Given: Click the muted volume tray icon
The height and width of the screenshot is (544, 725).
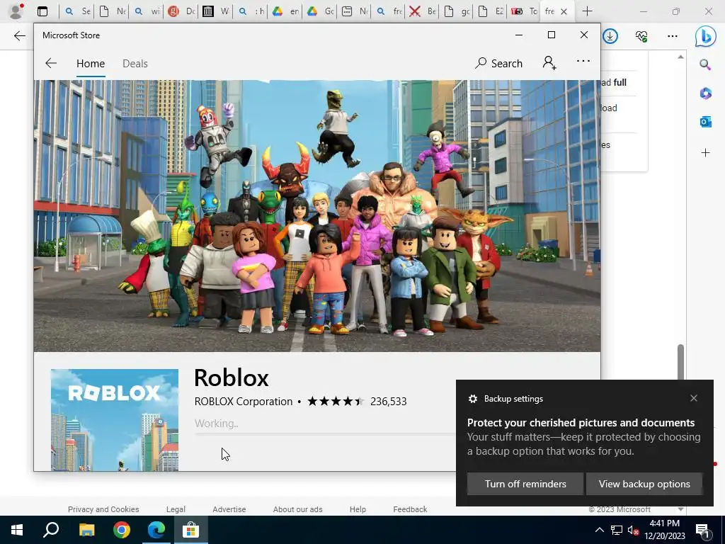Looking at the screenshot, I should [x=634, y=530].
